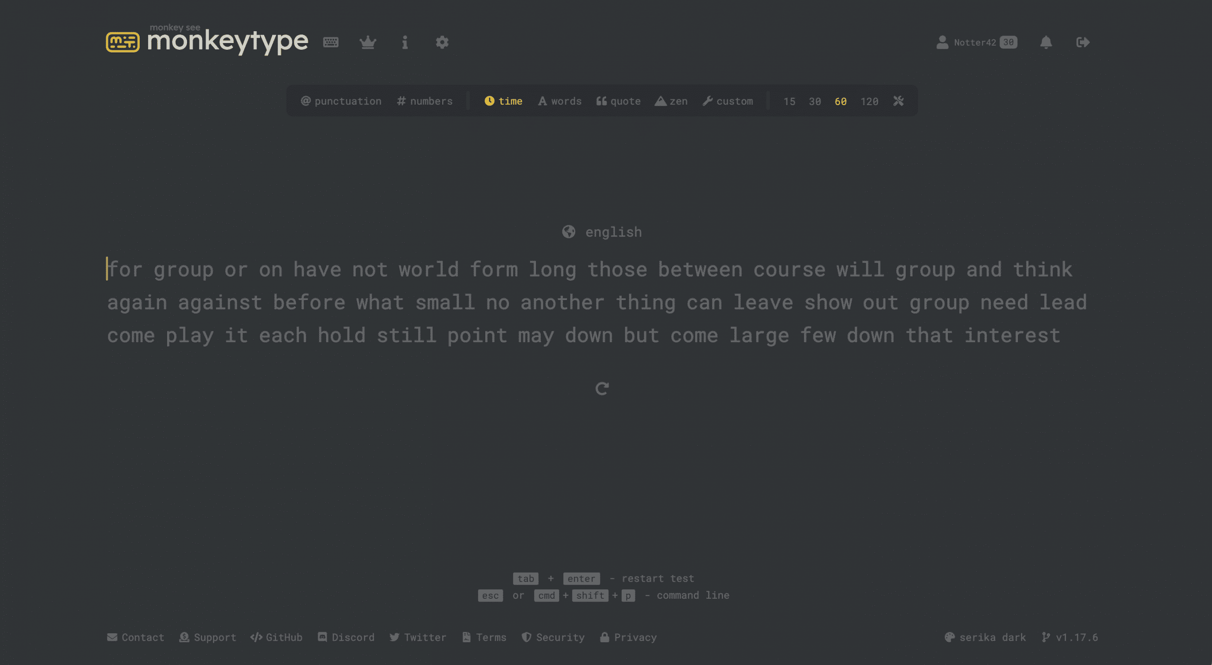Open the keyboard layout icon
Screen dimensions: 1212x665
331,43
